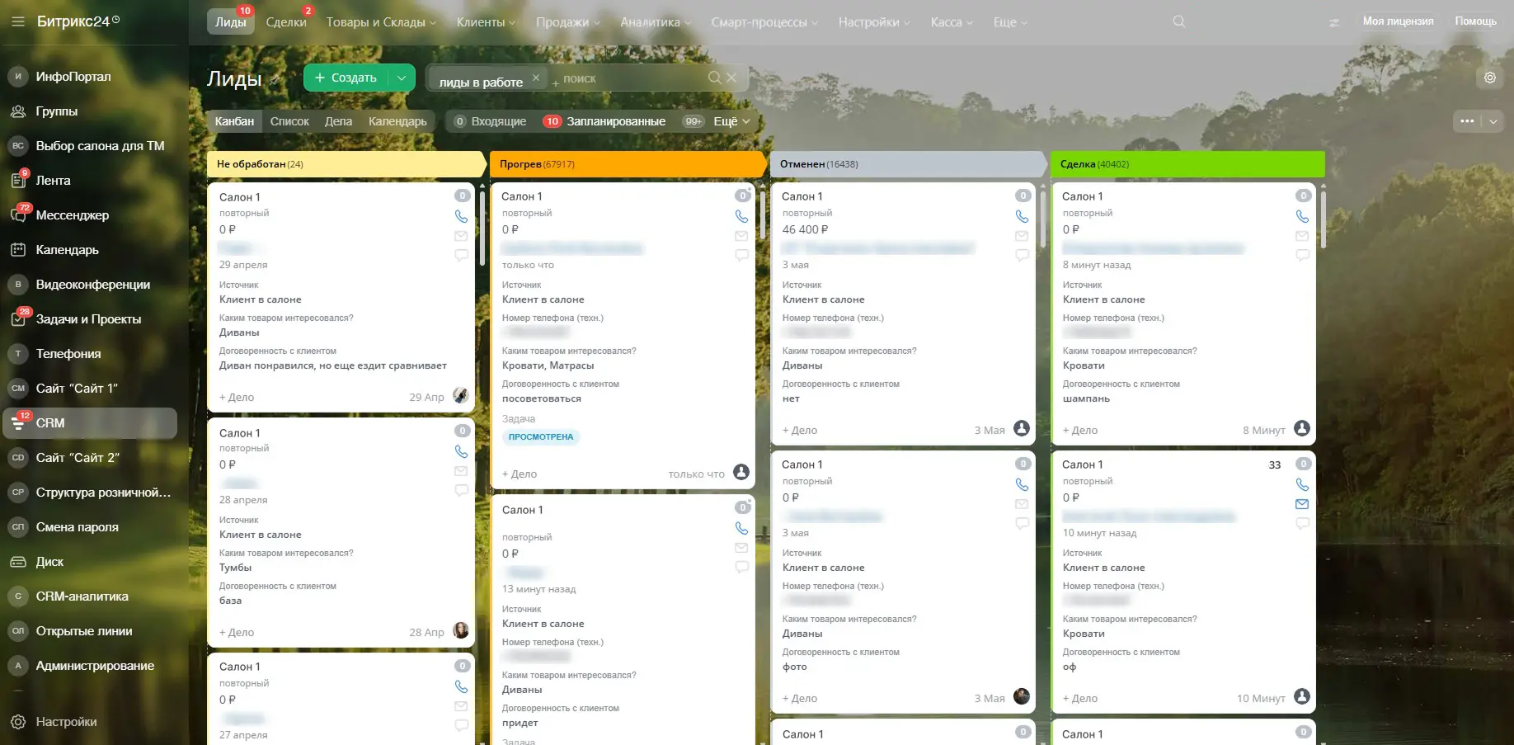Click the ПРОСМОТРЕНА task status badge

541,437
